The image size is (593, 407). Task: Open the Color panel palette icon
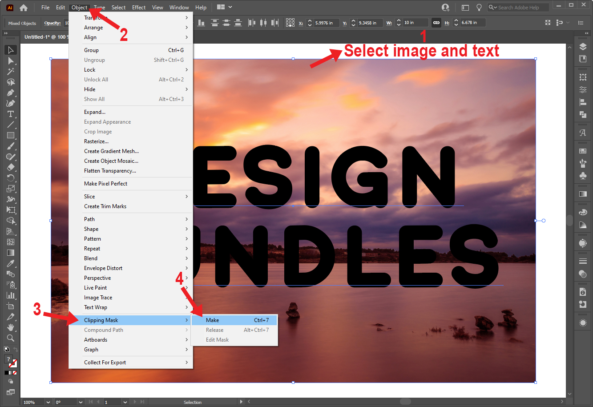tap(583, 213)
